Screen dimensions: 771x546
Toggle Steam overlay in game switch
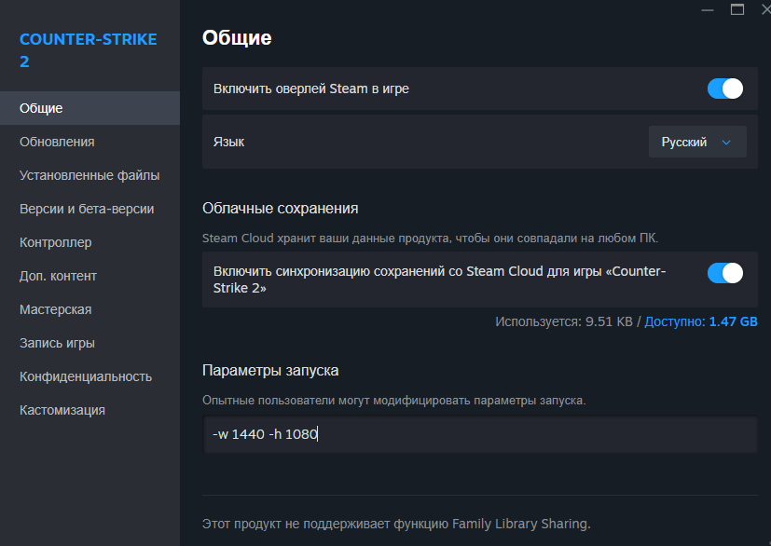724,89
